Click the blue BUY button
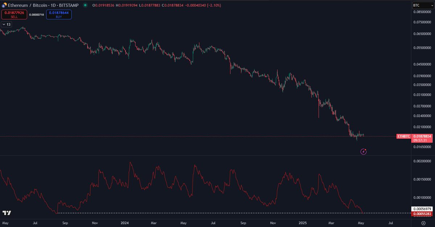Viewport: 435px width, 227px height. point(58,14)
